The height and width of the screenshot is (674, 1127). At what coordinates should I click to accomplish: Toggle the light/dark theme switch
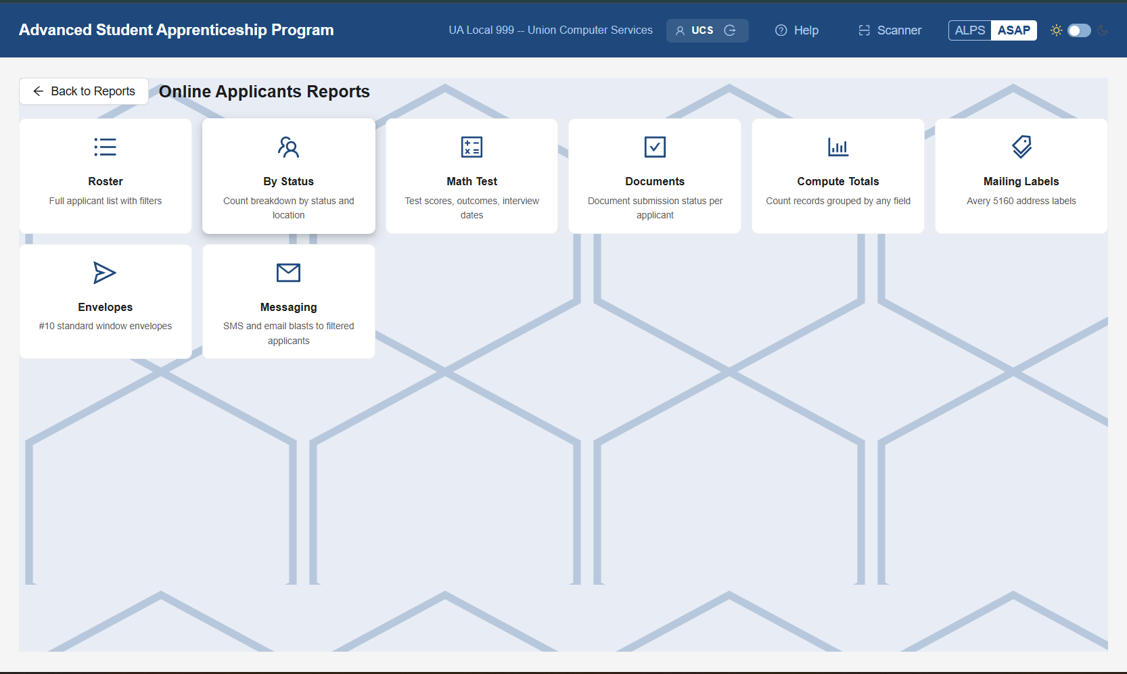tap(1079, 30)
